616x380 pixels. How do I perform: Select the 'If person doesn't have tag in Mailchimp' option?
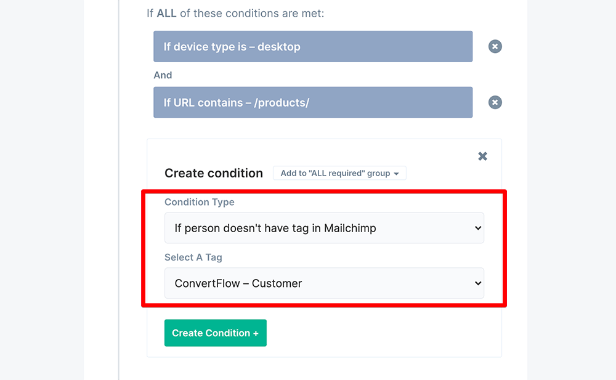(325, 228)
